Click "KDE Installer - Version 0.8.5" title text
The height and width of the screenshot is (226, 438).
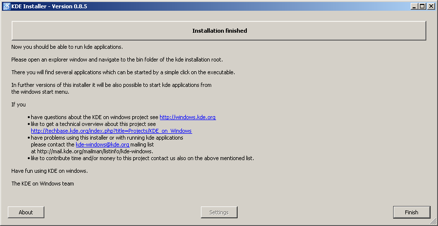click(49, 6)
